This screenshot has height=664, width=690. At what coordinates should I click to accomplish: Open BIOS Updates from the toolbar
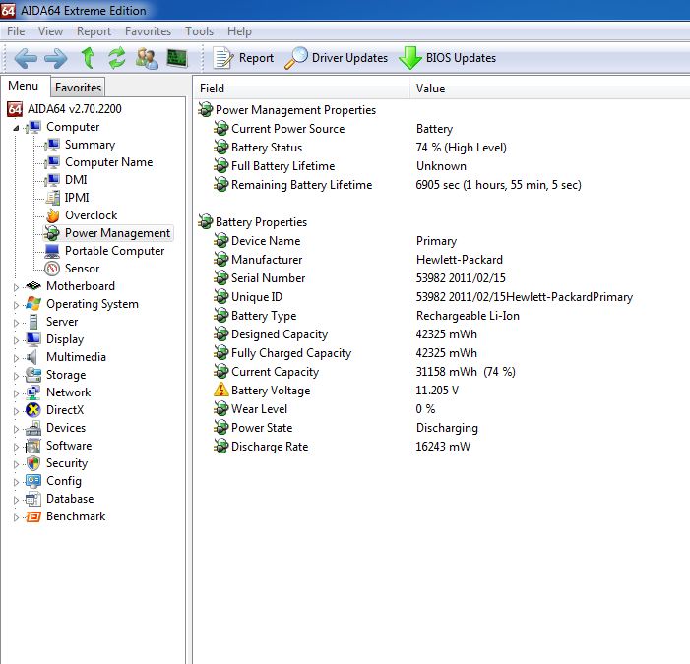(448, 58)
